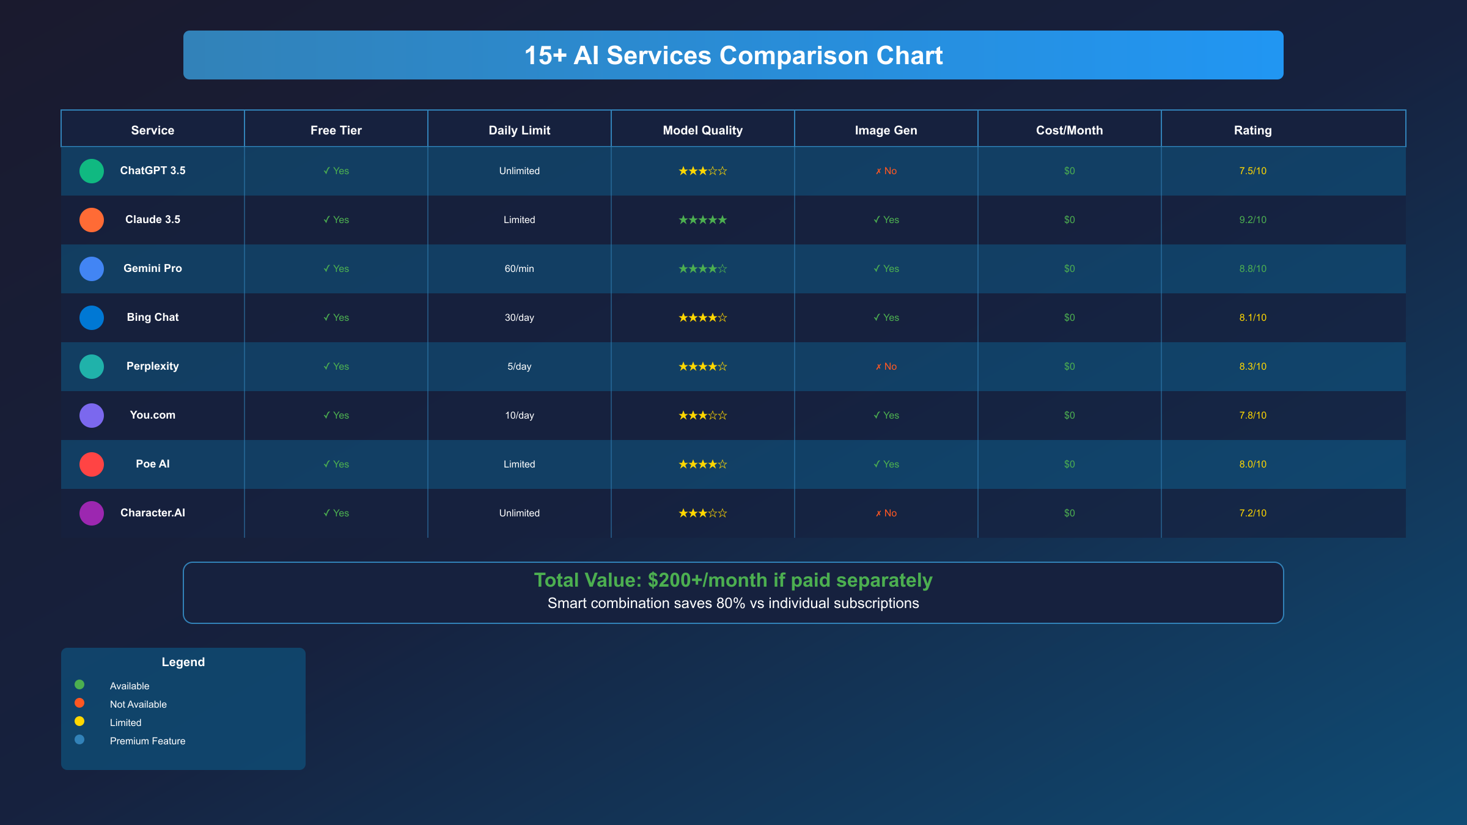Click the green ChatGPT 3.5 service icon
Image resolution: width=1467 pixels, height=825 pixels.
92,171
